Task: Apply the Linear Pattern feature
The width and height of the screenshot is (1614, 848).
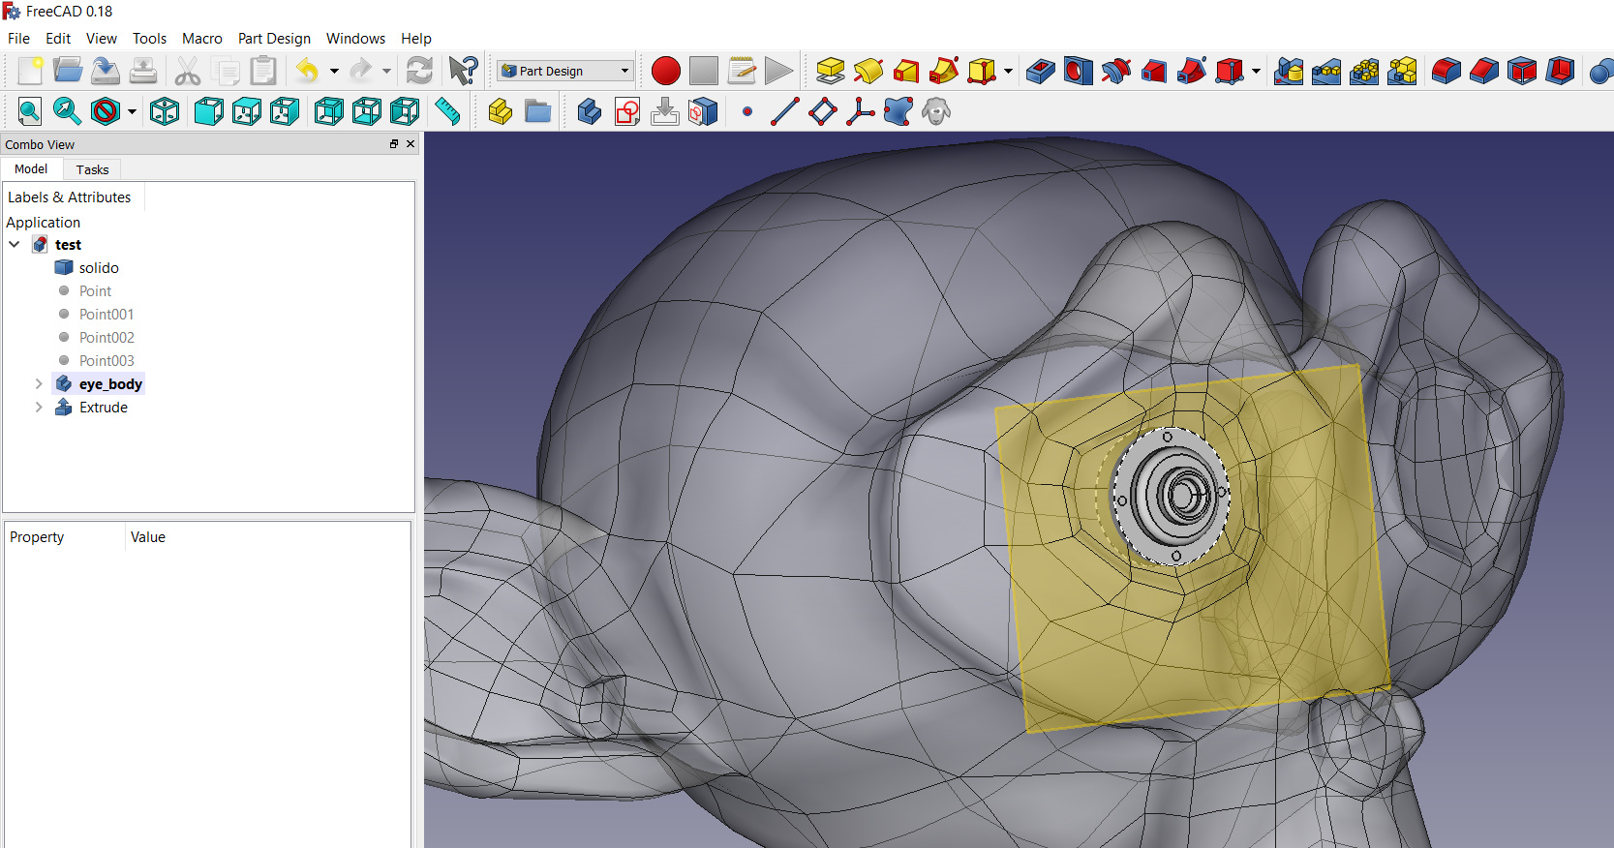Action: (1326, 71)
